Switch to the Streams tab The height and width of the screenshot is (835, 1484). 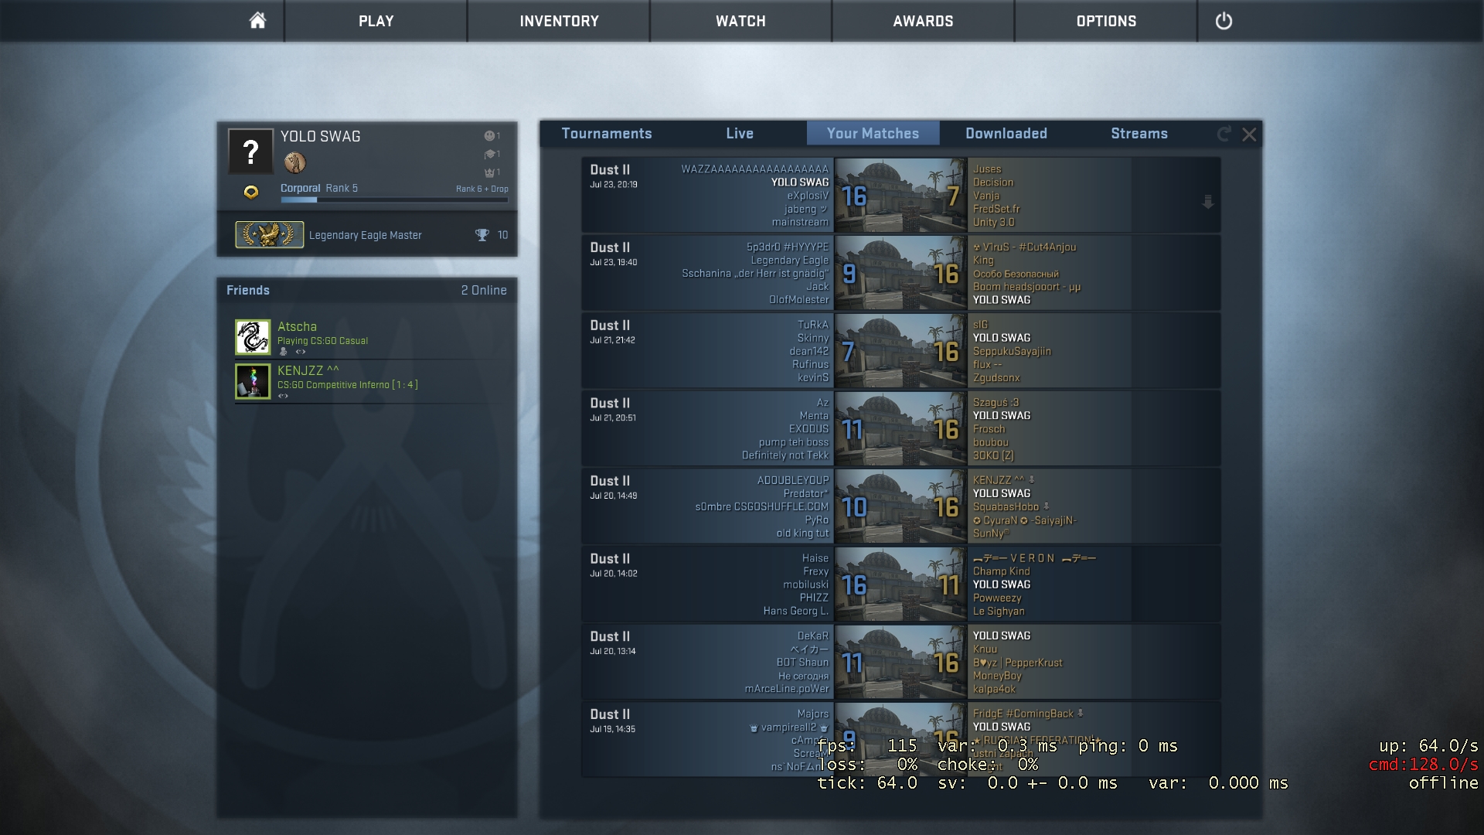(1139, 134)
